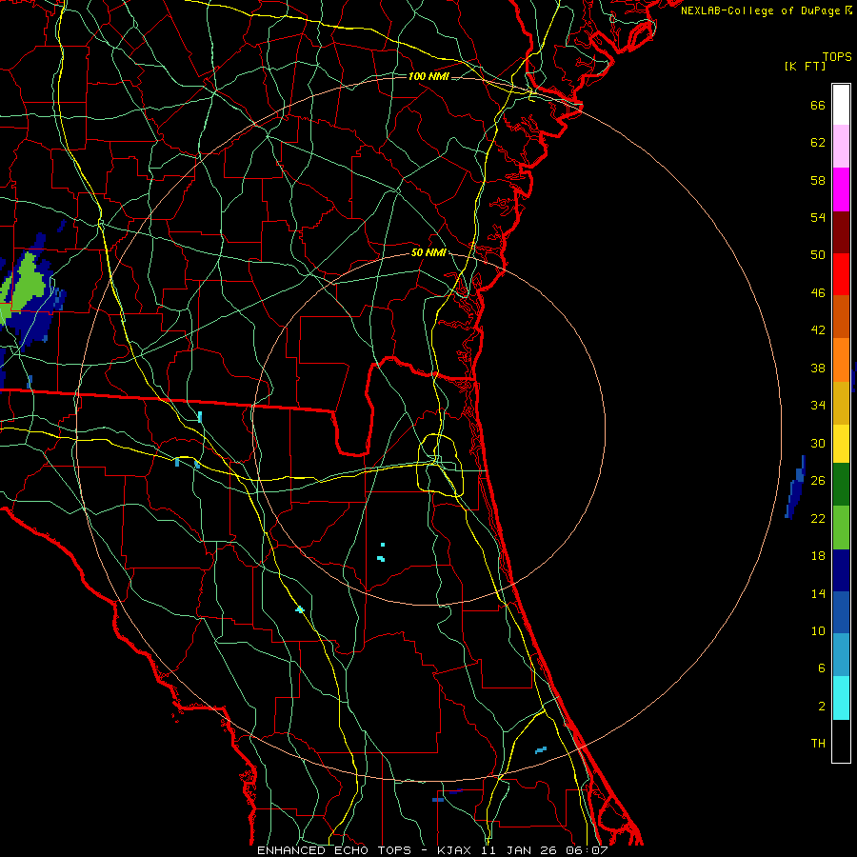
Task: Click the '11 JAN 26 06:07' timestamp
Action: click(x=545, y=850)
